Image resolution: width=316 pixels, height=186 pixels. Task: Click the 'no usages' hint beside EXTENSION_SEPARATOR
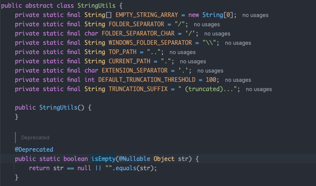tap(210, 71)
